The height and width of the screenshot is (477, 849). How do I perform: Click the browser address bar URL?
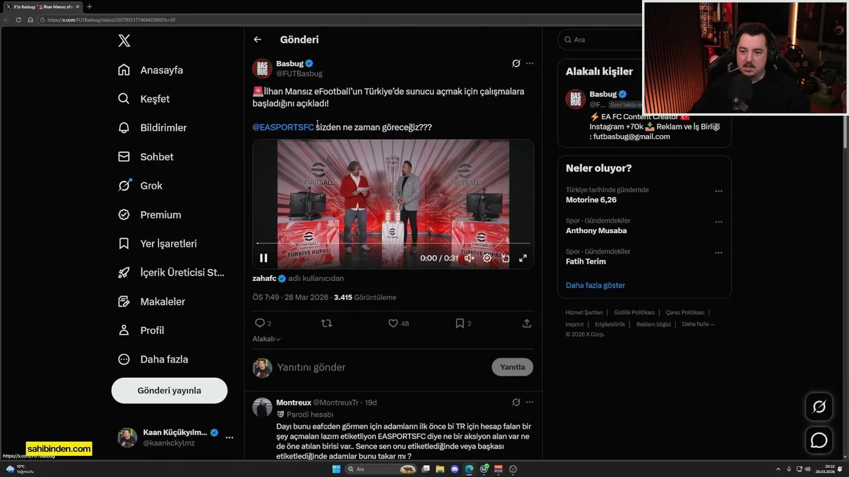pos(111,20)
